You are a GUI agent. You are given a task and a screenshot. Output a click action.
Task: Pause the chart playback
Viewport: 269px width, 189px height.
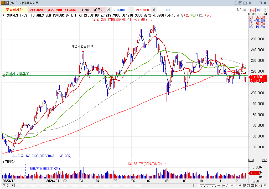click(235, 186)
